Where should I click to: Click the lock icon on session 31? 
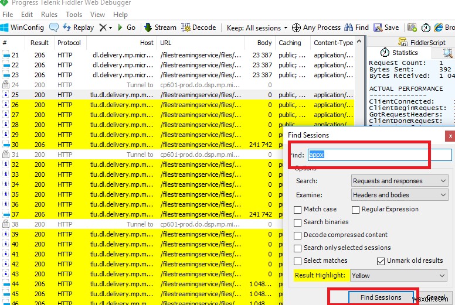pyautogui.click(x=6, y=155)
